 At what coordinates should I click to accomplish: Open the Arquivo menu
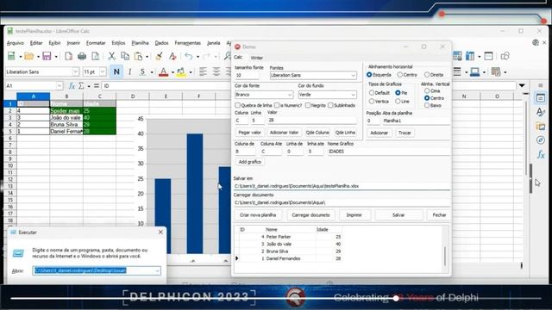16,43
